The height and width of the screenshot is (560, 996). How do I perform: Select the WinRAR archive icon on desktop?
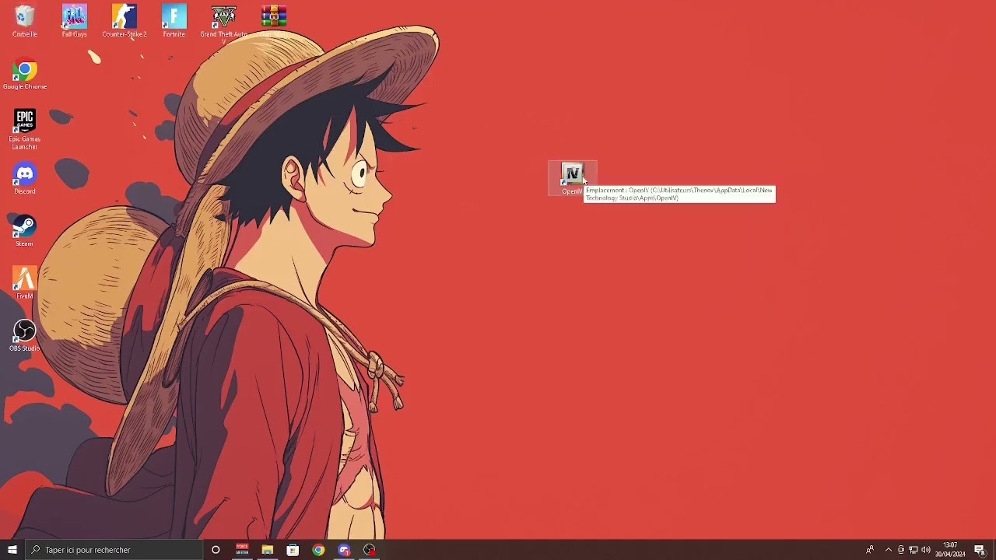273,21
